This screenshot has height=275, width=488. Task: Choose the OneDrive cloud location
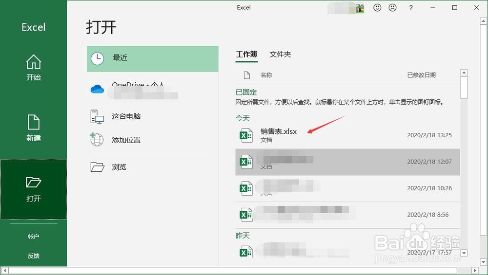click(x=152, y=89)
